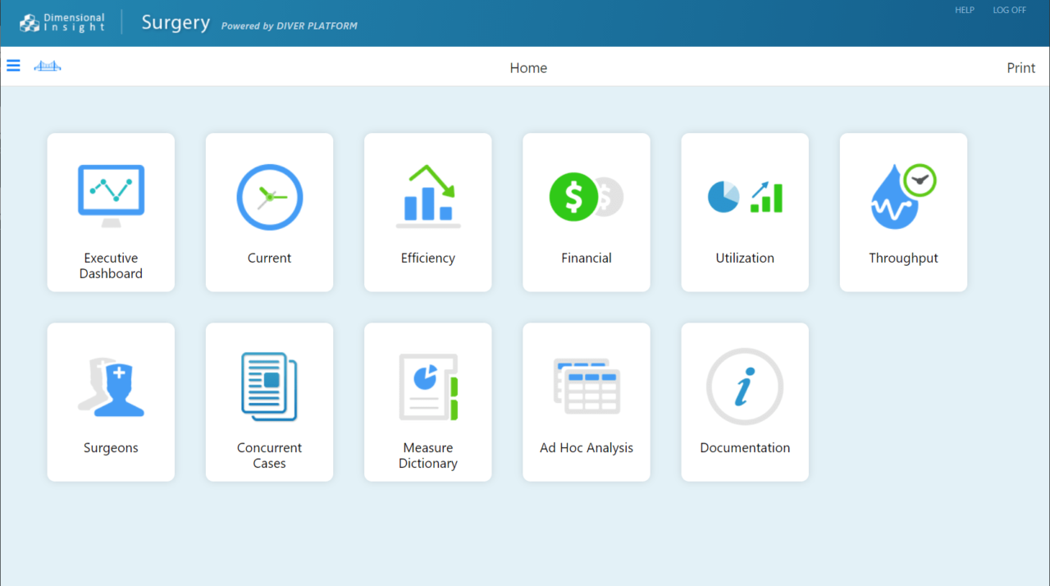Screen dimensions: 1050x586
Task: Select the Financial dollar sign icon
Action: coord(586,197)
